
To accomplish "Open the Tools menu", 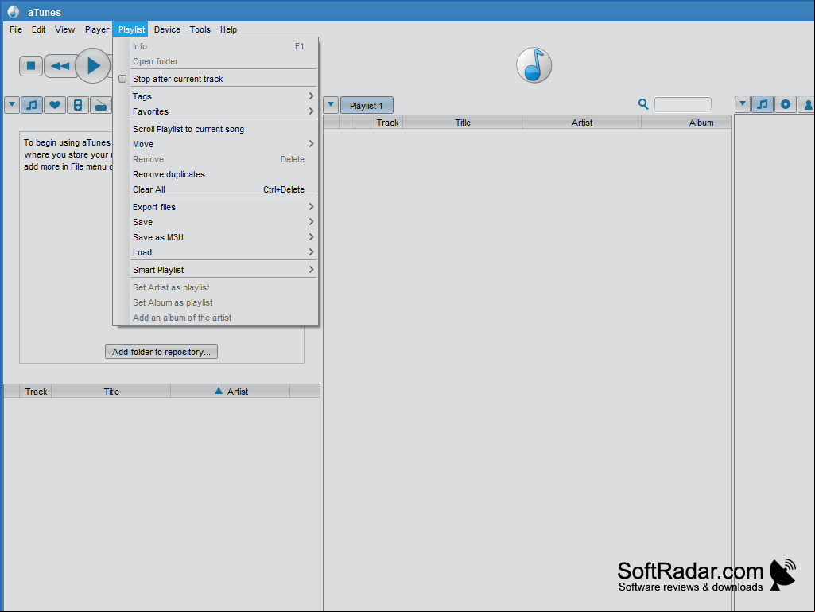I will (x=200, y=29).
